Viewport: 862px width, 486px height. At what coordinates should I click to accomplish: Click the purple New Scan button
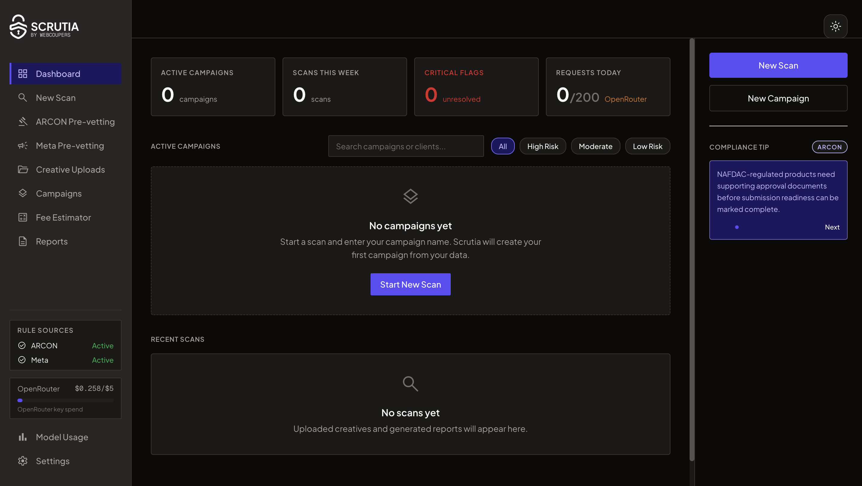pyautogui.click(x=778, y=65)
